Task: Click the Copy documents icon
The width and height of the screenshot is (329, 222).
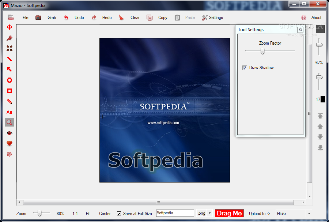Action: [x=150, y=18]
